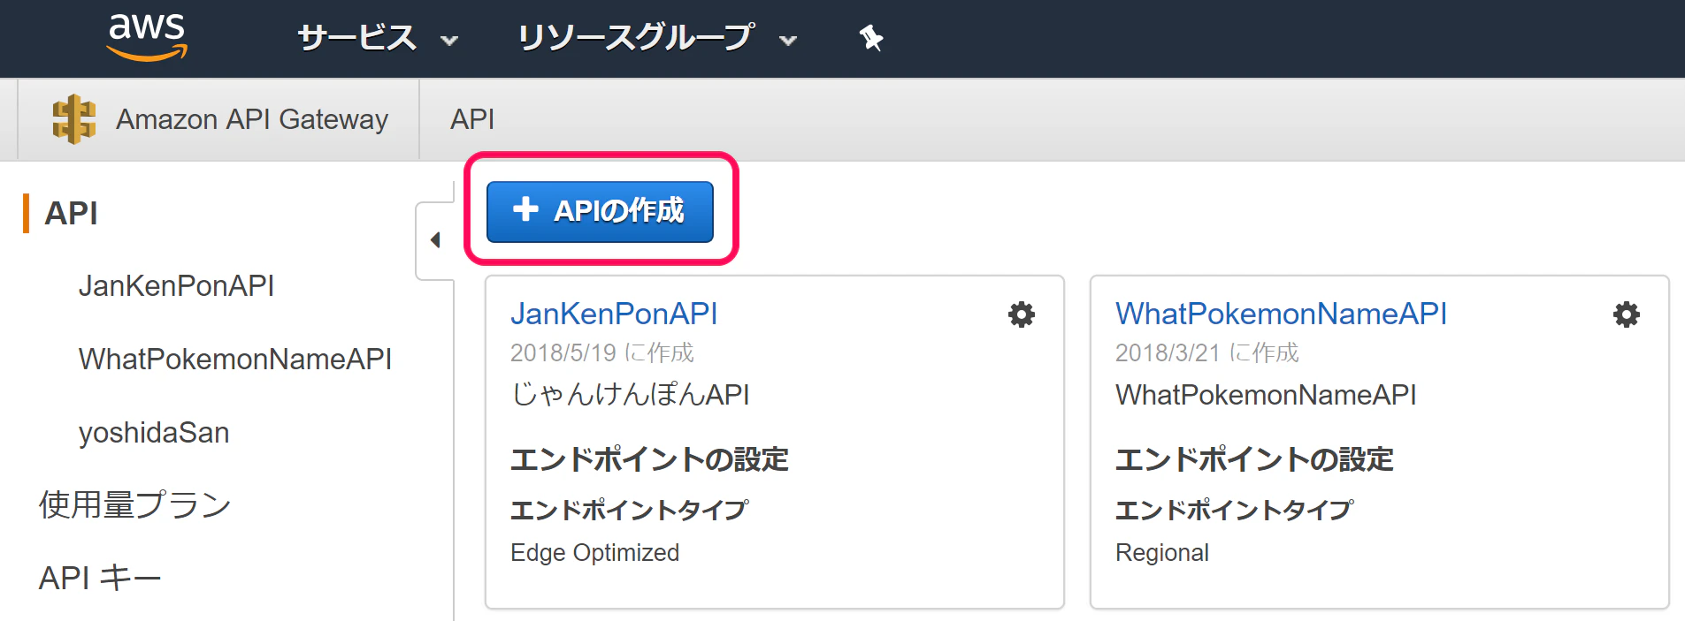
Task: Click the じゃんけんぽんAPI description text
Action: pos(630,394)
